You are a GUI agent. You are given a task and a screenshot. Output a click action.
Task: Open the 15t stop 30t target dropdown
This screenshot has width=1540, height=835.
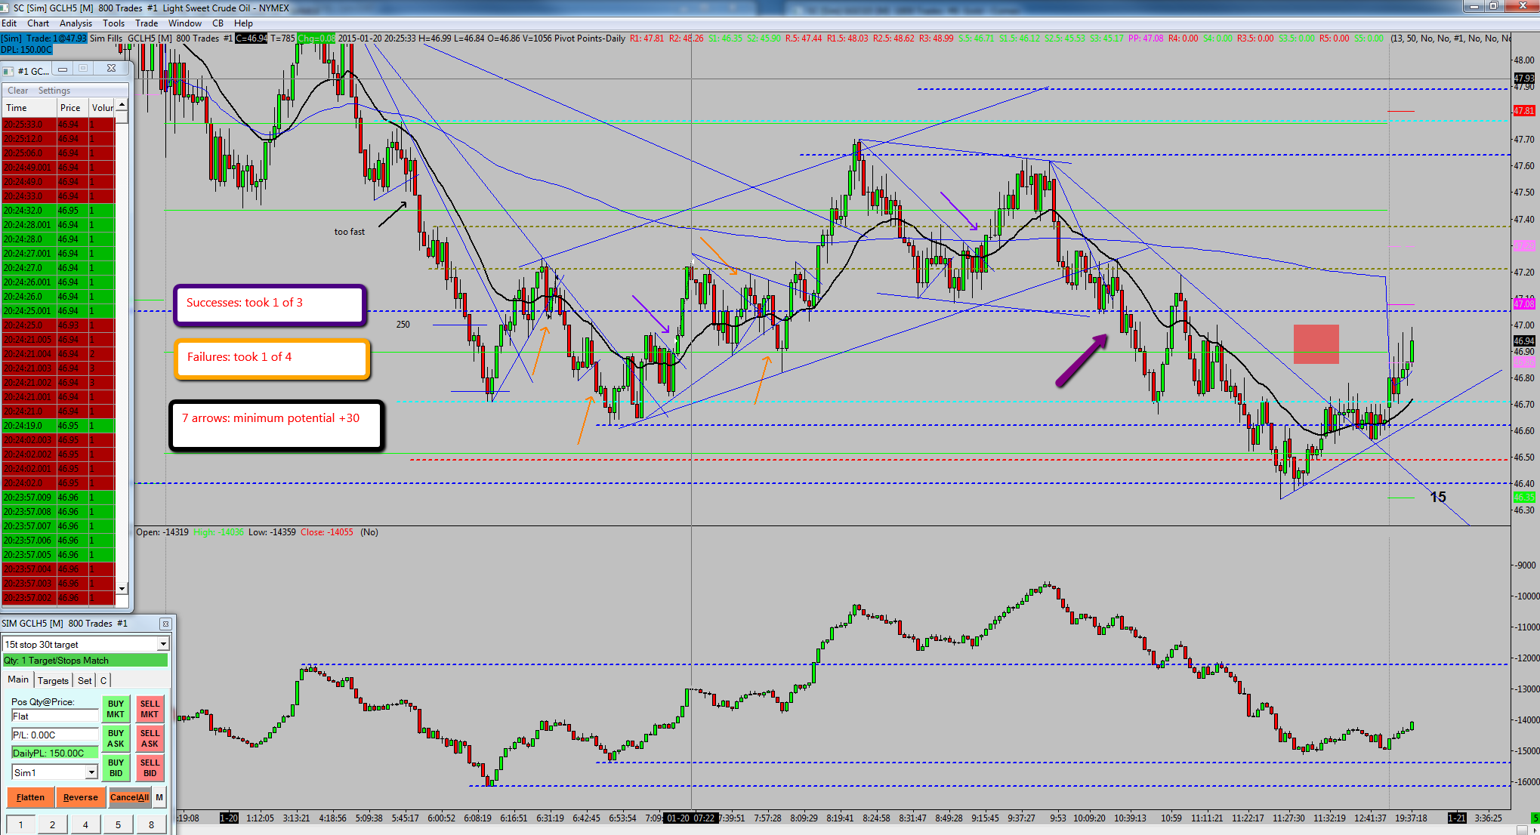(163, 644)
